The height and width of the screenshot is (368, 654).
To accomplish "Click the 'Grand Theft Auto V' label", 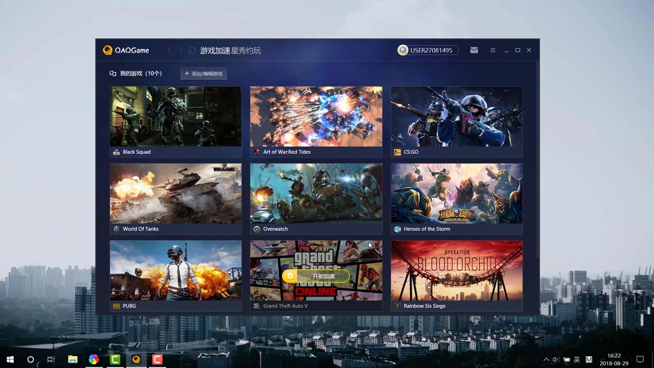I will (x=285, y=306).
